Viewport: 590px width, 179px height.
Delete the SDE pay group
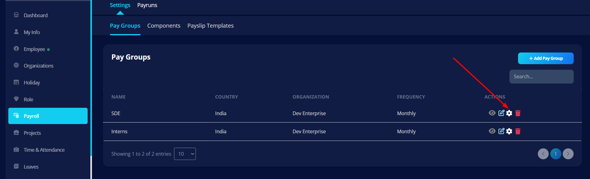[x=518, y=113]
